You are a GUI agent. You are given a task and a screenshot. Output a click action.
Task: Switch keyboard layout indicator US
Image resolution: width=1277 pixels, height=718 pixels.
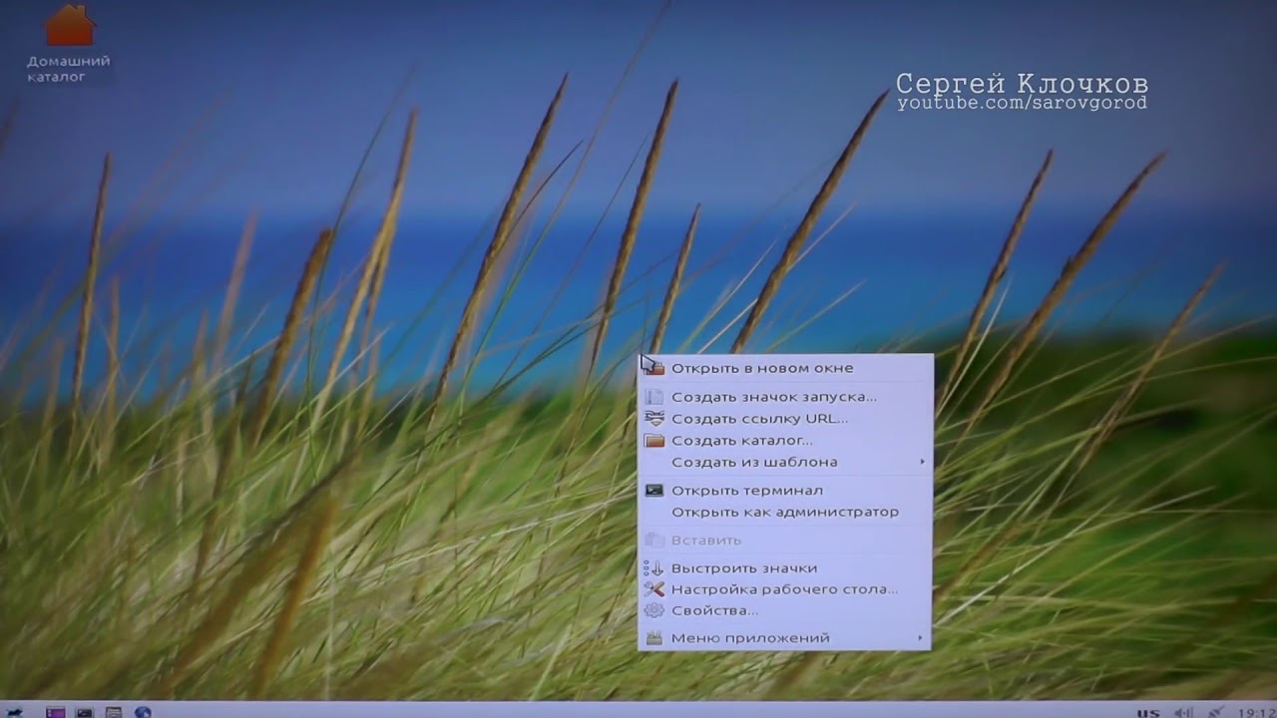(x=1148, y=712)
